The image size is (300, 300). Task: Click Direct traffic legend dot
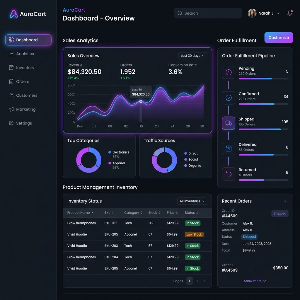point(185,154)
